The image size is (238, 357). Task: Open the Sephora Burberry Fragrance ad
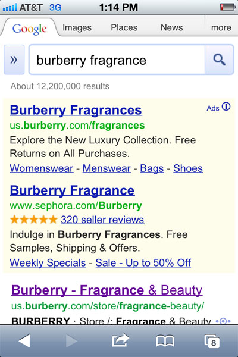click(x=72, y=190)
